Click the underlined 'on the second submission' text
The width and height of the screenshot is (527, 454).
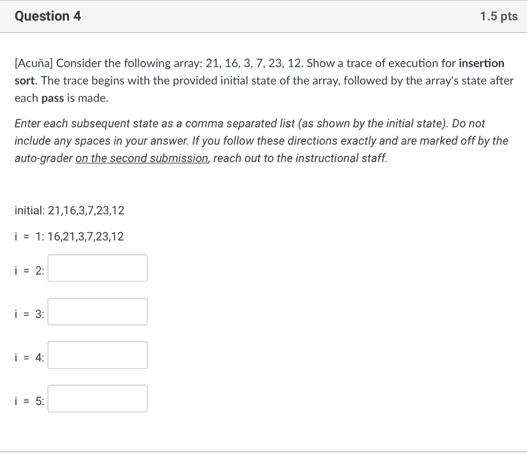click(x=142, y=158)
